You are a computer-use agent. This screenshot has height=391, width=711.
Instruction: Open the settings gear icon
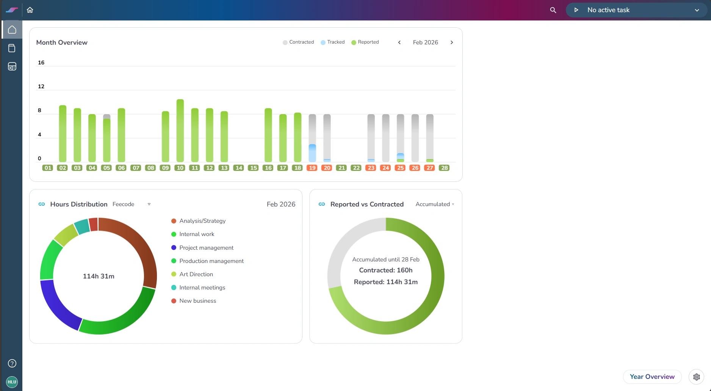point(696,377)
